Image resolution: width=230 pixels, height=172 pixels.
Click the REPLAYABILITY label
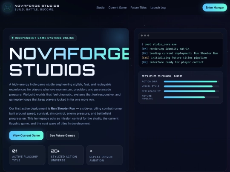151,91
